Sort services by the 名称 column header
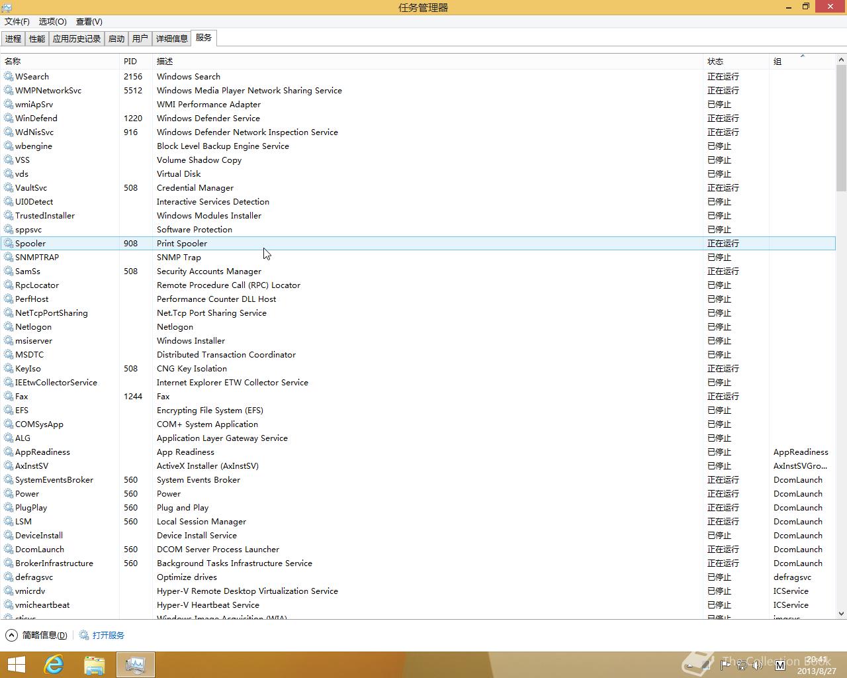Screen dimensions: 847x678 pos(60,61)
